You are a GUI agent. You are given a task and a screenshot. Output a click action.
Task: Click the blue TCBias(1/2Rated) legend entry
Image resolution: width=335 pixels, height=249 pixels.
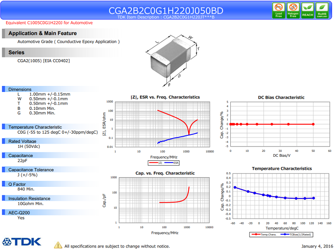click(x=296, y=234)
